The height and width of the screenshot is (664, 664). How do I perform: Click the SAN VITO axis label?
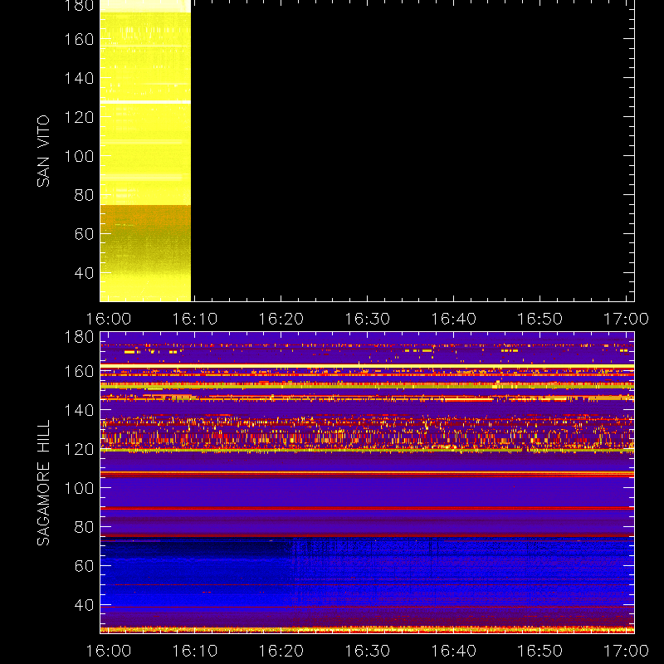(43, 151)
